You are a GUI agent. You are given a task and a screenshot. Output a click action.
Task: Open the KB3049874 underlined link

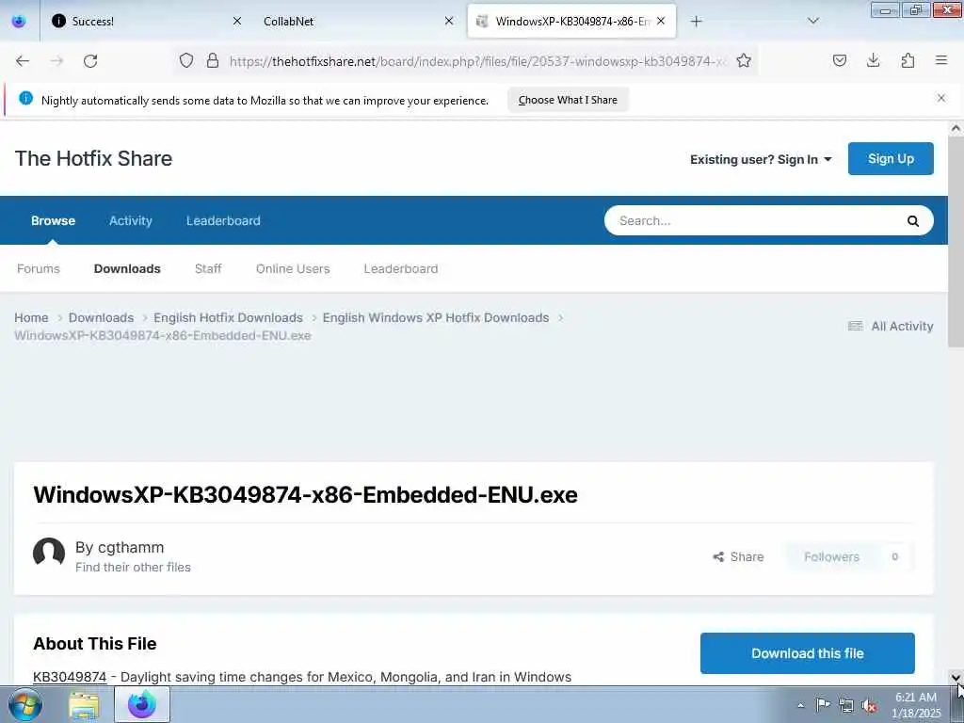[x=70, y=677]
